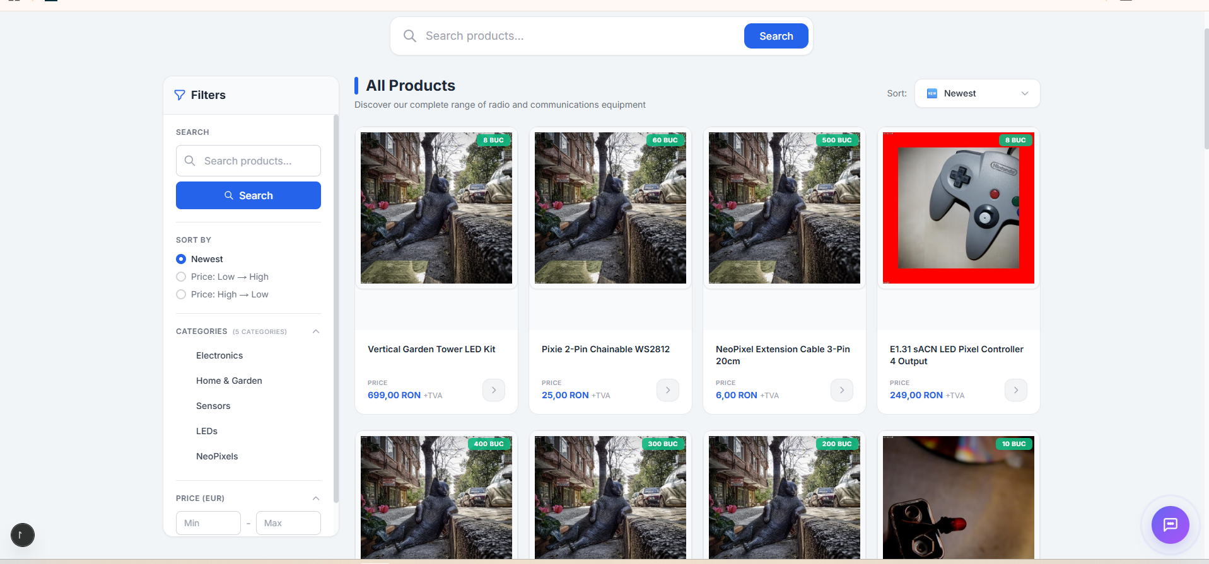
Task: Open the Sort dropdown showing Newest
Action: pos(977,93)
